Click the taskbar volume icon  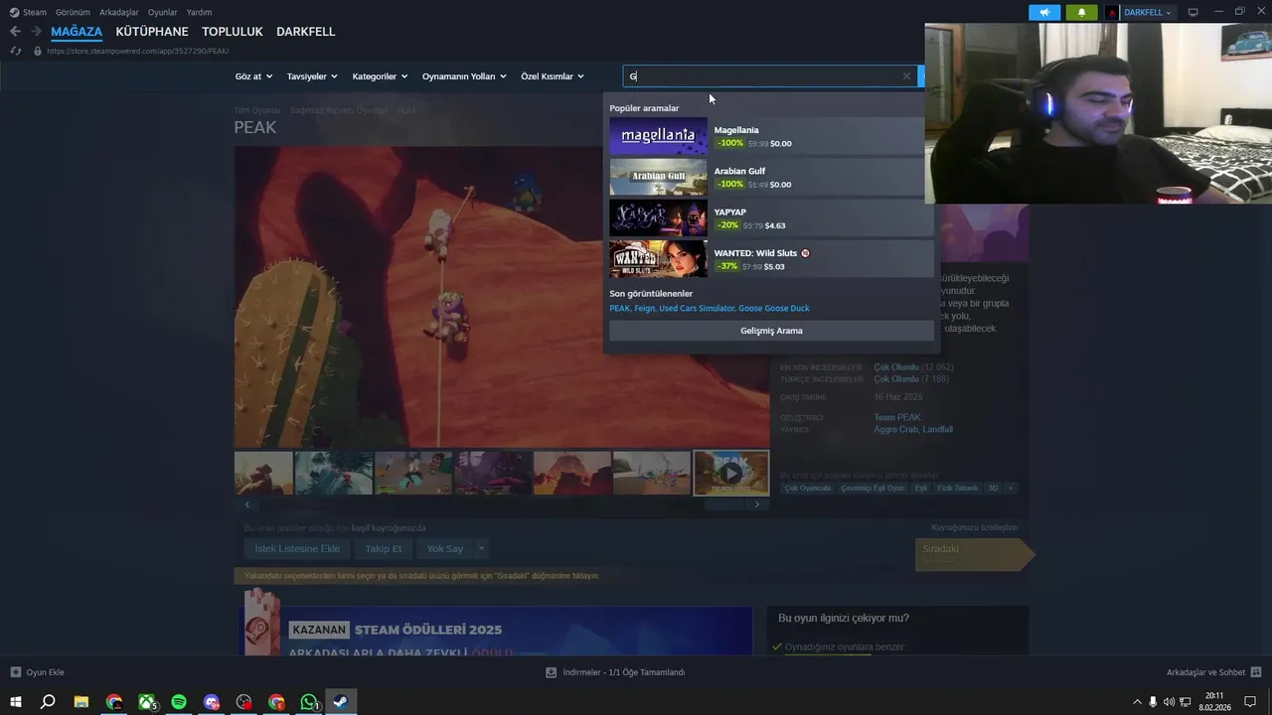[1169, 702]
